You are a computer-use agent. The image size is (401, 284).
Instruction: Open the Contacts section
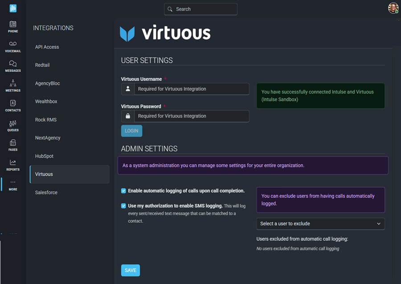click(13, 103)
